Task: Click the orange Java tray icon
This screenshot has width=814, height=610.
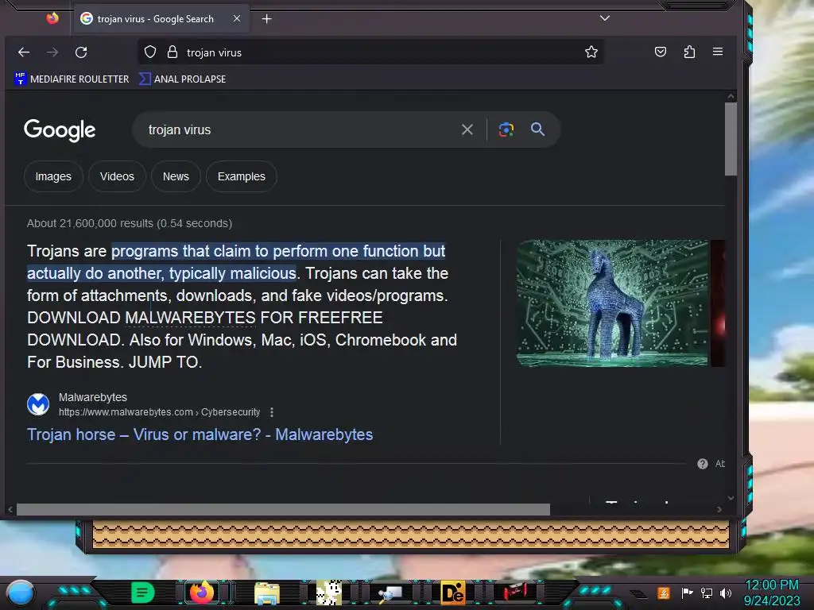Action: coord(664,593)
